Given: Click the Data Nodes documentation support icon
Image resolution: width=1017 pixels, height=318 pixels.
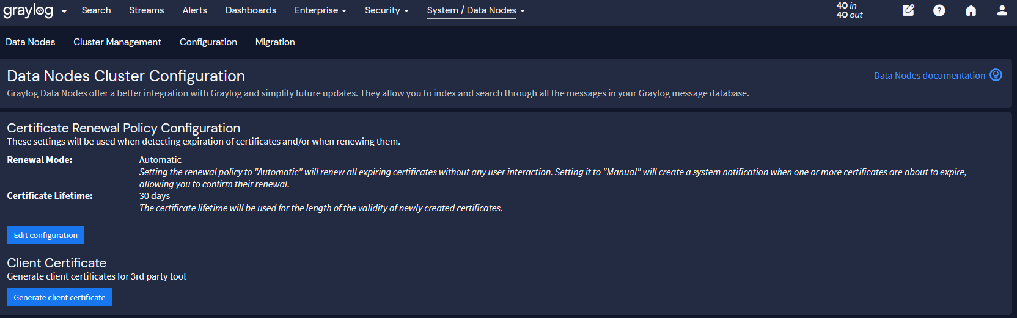Looking at the screenshot, I should coord(996,75).
